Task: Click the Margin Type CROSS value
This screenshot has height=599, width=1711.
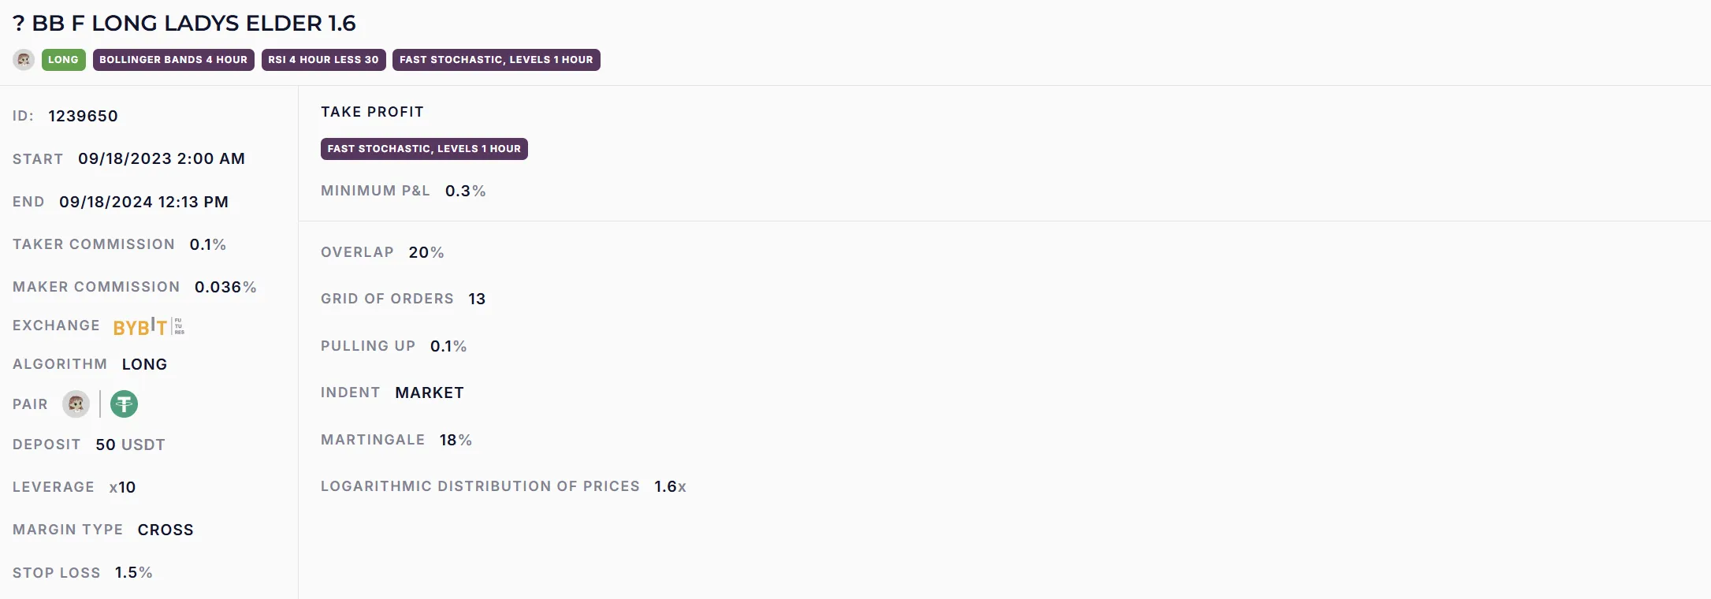Action: coord(166,530)
